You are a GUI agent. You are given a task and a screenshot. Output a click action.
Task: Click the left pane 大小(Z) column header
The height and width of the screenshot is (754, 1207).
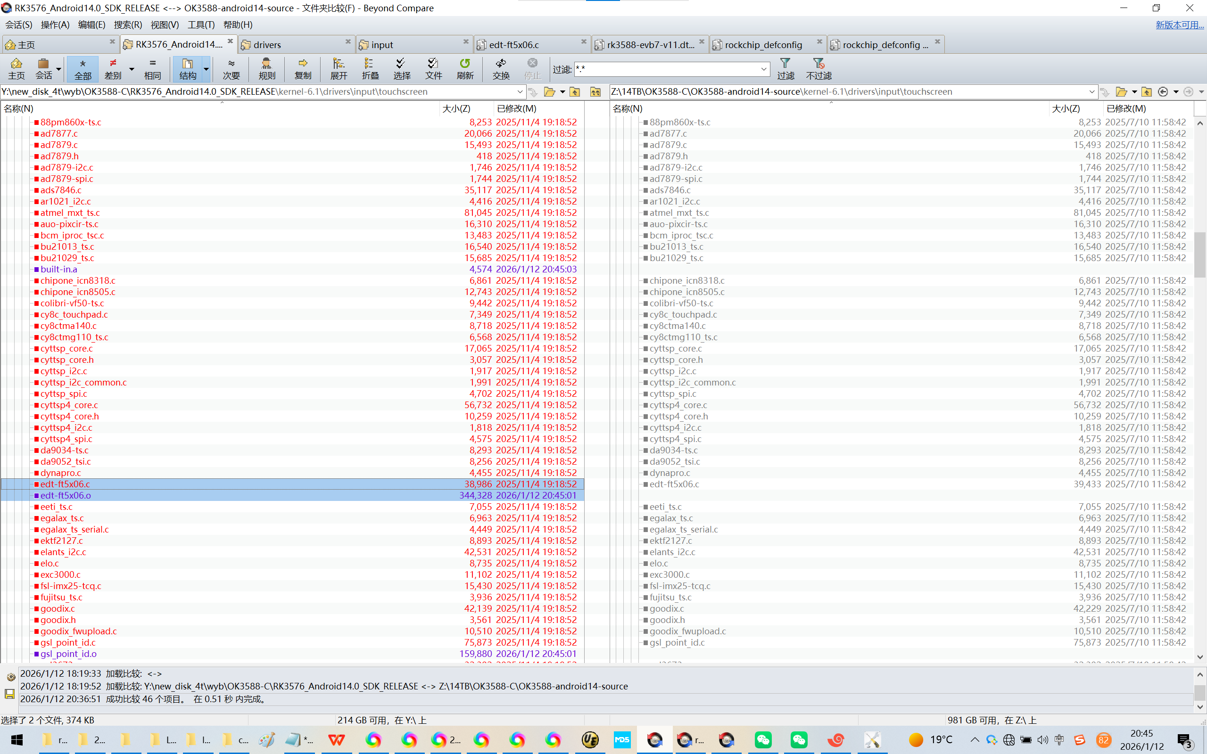456,109
